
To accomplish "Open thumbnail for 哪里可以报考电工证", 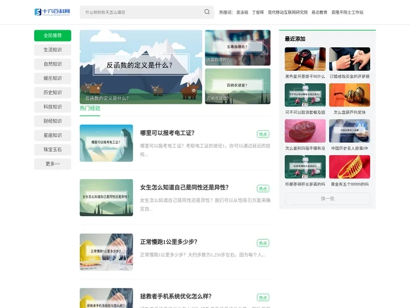I will tap(106, 143).
